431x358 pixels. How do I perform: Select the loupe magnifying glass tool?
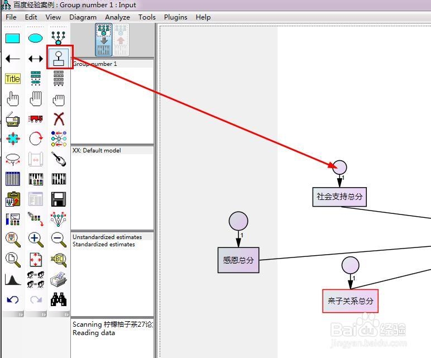coord(59,260)
